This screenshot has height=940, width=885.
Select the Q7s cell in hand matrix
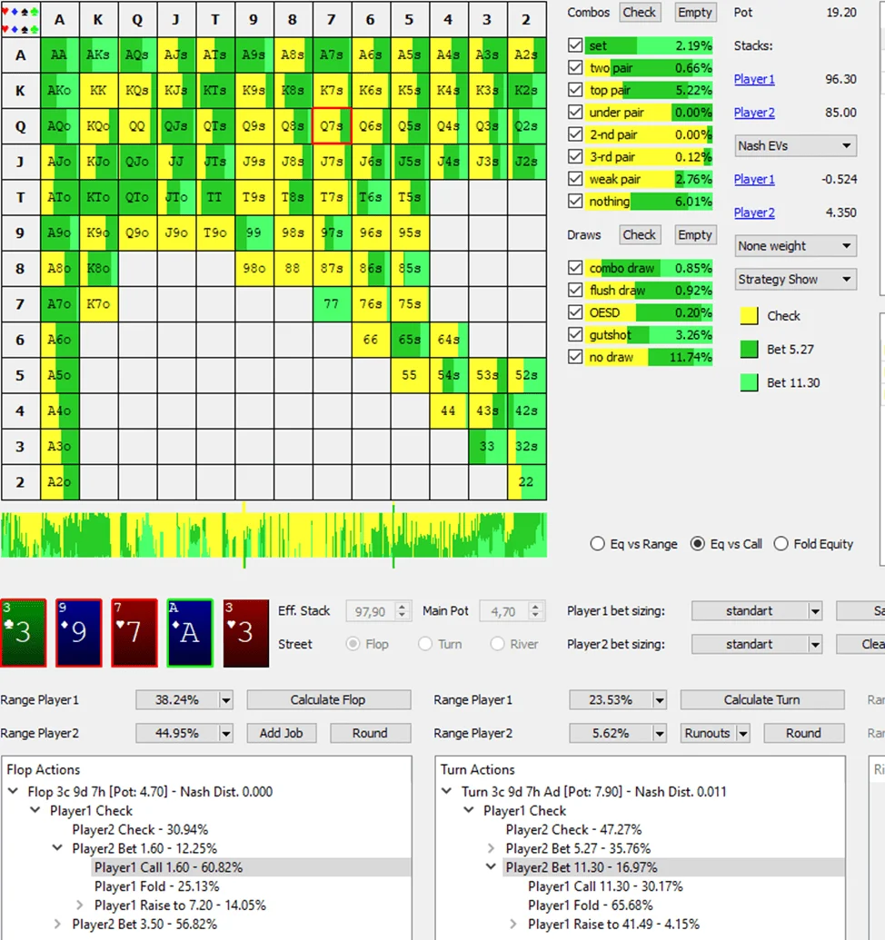pyautogui.click(x=332, y=126)
